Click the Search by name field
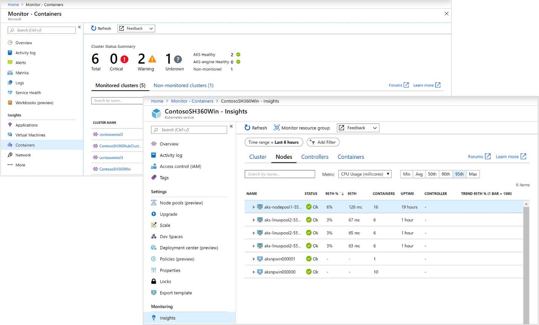 pyautogui.click(x=280, y=174)
